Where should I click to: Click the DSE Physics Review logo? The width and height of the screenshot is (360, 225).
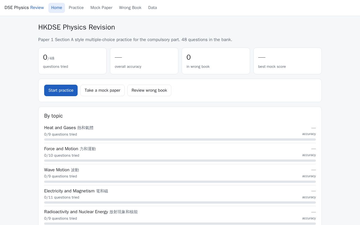click(x=24, y=8)
